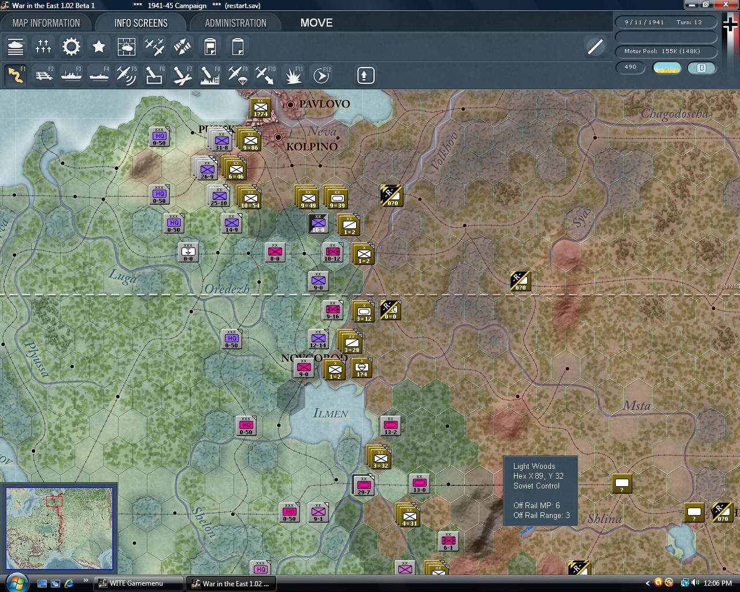Viewport: 740px width, 592px height.
Task: Select the Pavlovo city marker
Action: click(x=291, y=104)
